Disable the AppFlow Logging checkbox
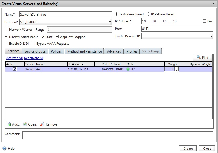The height and width of the screenshot is (153, 218). (57, 37)
